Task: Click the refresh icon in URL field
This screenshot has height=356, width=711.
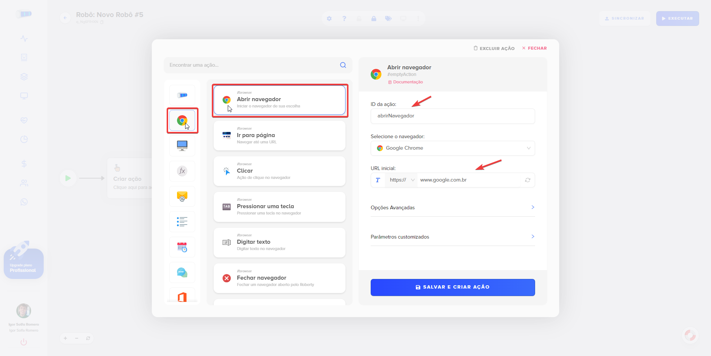Action: tap(527, 180)
